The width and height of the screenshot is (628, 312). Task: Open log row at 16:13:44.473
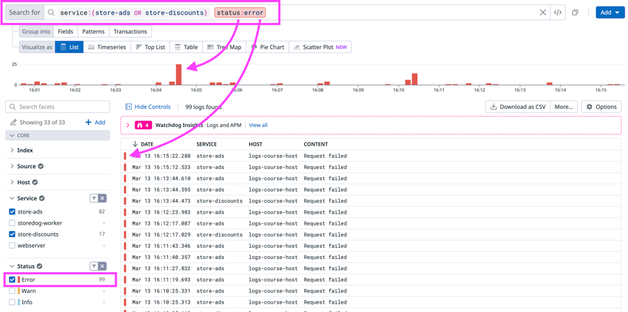pyautogui.click(x=371, y=200)
